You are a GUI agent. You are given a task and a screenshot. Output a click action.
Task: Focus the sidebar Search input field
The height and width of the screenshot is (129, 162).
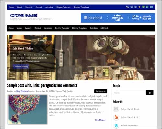click(130, 93)
